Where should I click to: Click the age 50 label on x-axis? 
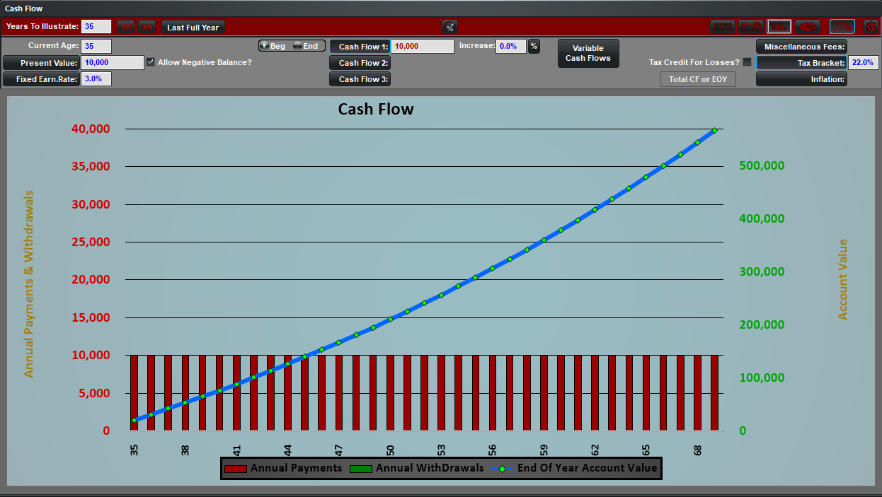390,450
